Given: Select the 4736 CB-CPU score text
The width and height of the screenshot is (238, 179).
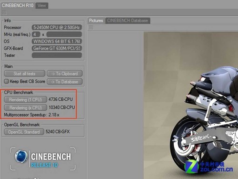Looking at the screenshot, I should pos(60,99).
